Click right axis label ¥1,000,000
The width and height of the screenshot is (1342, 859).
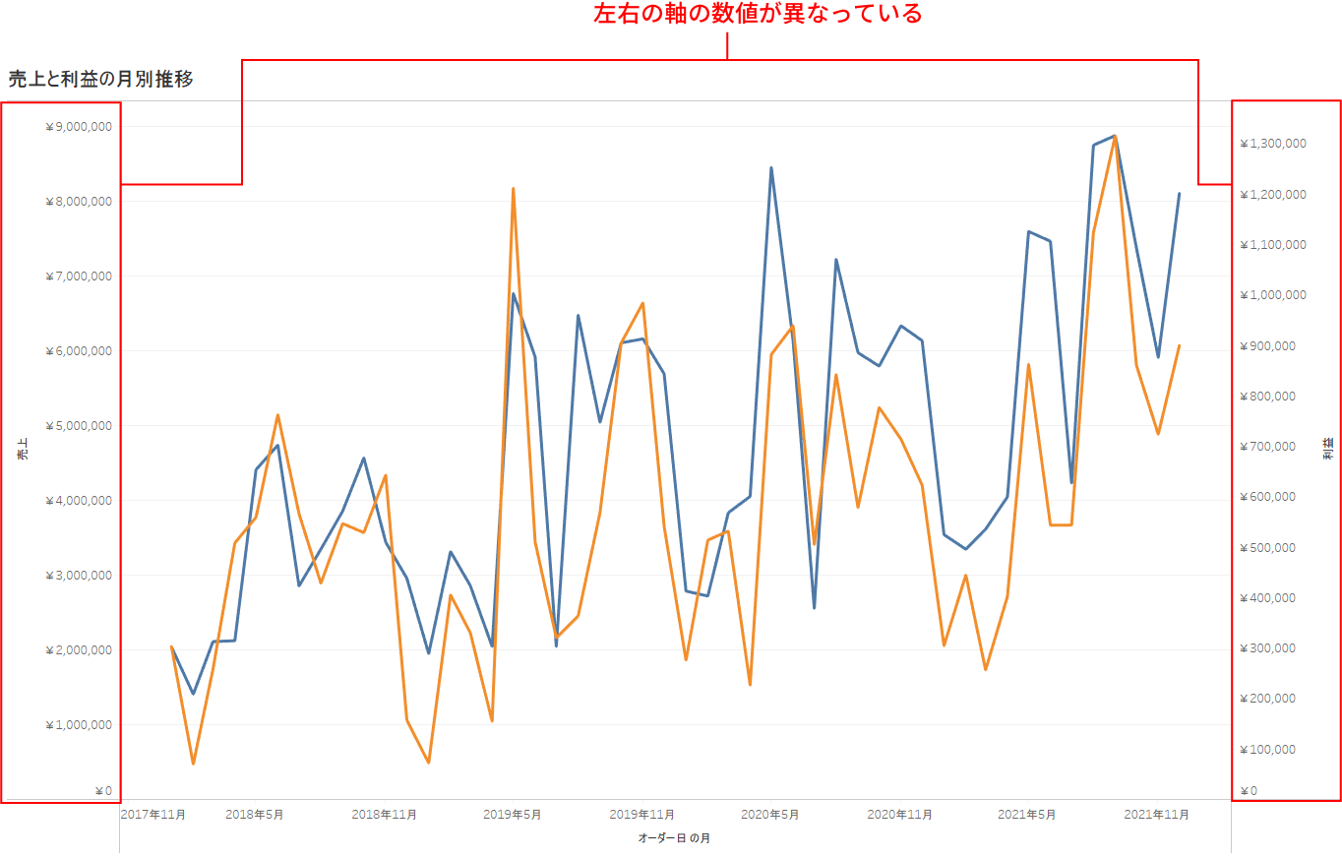(x=1272, y=295)
